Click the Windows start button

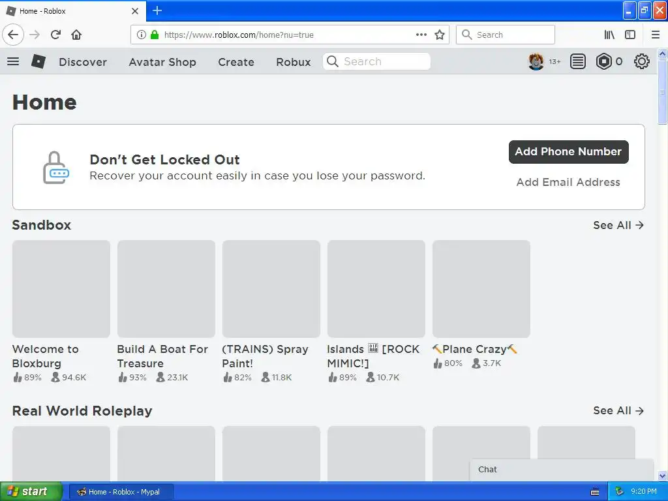pyautogui.click(x=31, y=492)
